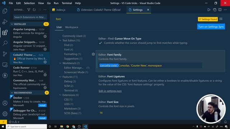Run code with the play icon
Viewport: 230px width, 129px height.
click(209, 10)
